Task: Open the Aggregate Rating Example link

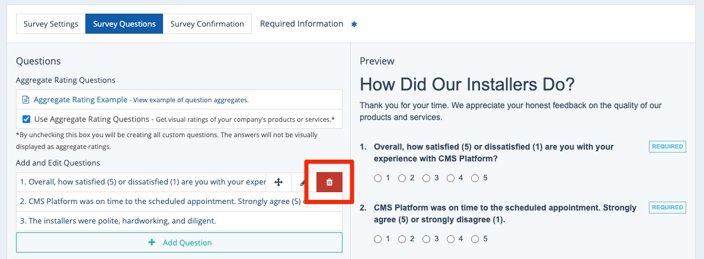Action: coord(81,99)
